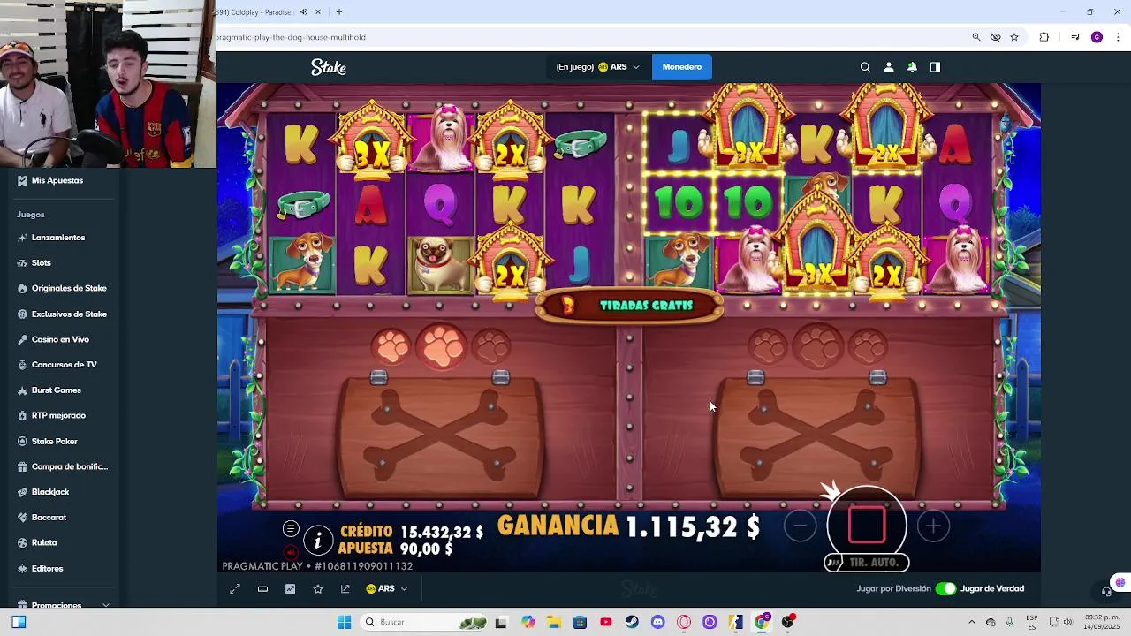The height and width of the screenshot is (636, 1131).
Task: Open Chrome three-dot menu
Action: click(x=1118, y=37)
